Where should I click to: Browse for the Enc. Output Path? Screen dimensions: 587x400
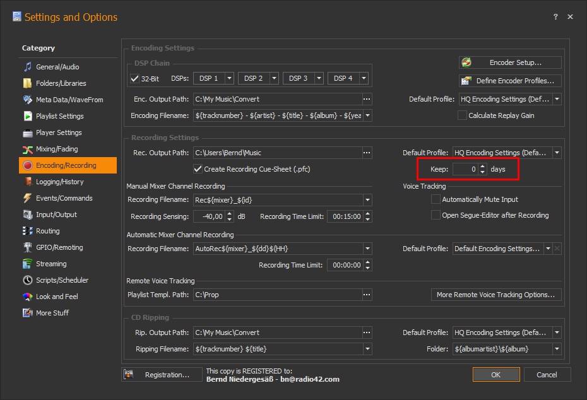coord(367,99)
